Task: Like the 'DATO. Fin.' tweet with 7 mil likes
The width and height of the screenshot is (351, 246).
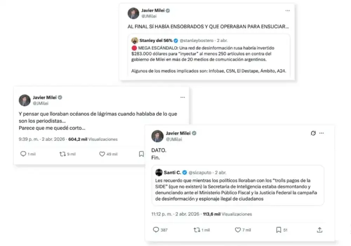Action: coord(238,230)
